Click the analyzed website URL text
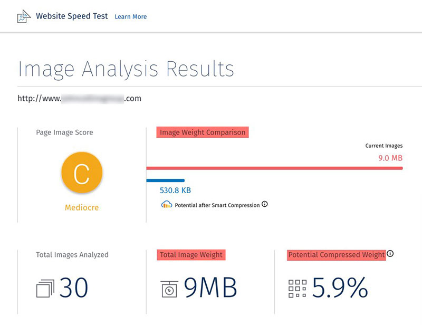 point(80,99)
